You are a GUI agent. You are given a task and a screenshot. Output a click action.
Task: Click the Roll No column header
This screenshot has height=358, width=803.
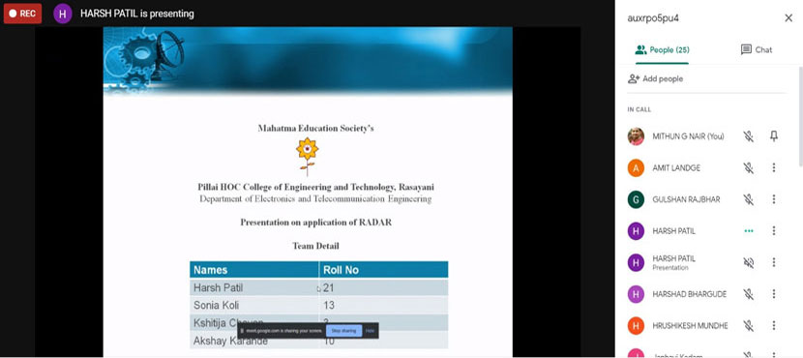(x=383, y=270)
